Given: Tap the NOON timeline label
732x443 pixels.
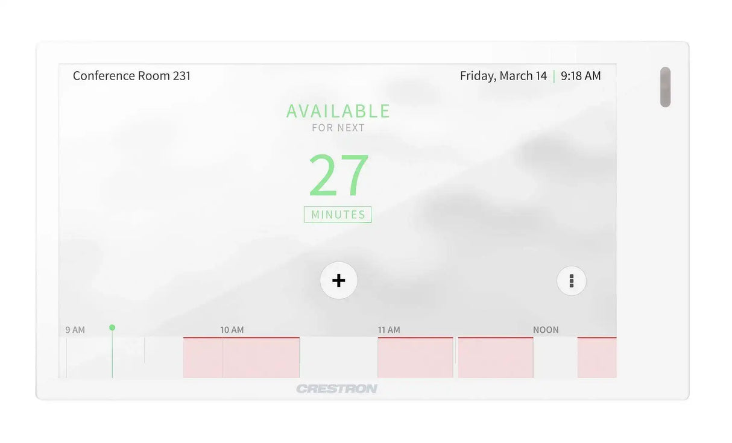Looking at the screenshot, I should pos(546,330).
